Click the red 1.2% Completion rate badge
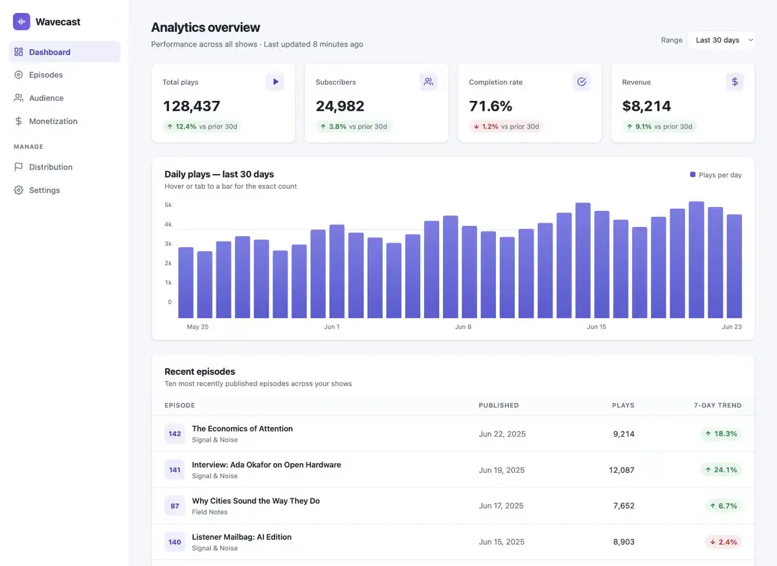Screen dimensions: 777x566 click(x=506, y=127)
